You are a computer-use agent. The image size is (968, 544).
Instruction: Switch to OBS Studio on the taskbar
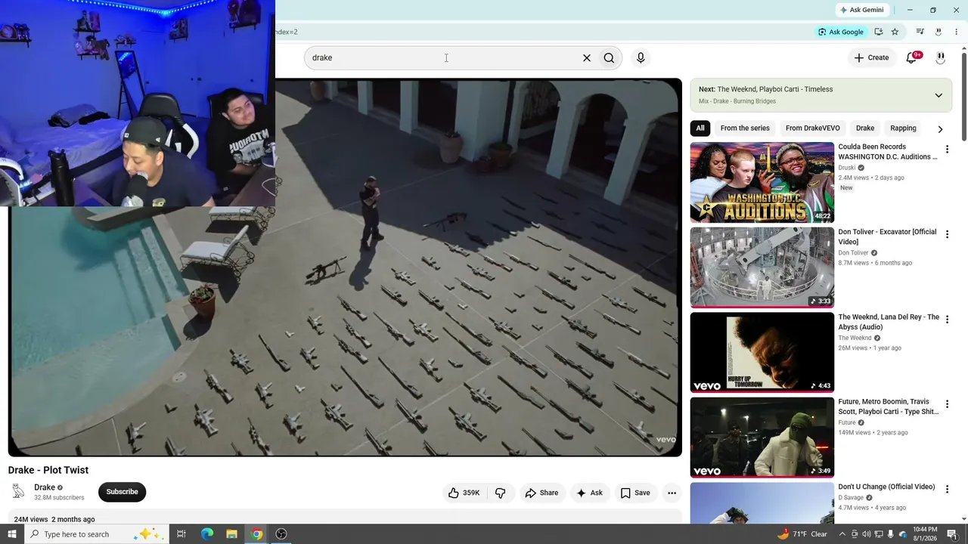(281, 534)
